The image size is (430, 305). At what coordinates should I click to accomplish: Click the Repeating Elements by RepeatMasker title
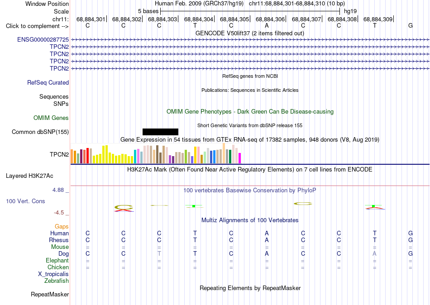250,288
